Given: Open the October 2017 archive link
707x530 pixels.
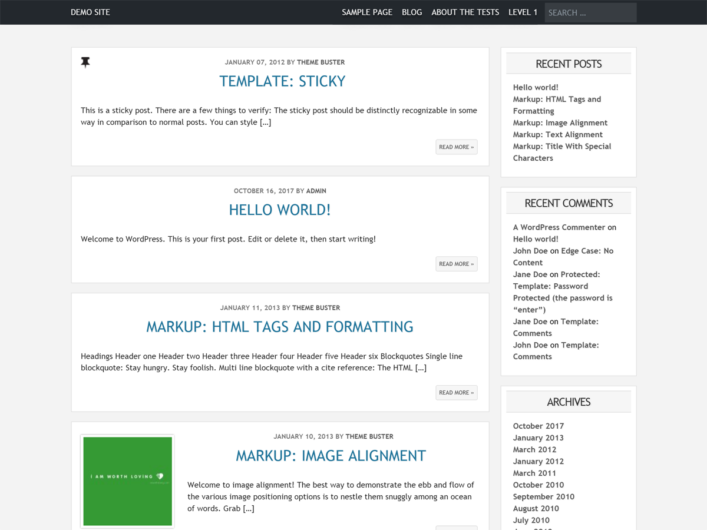Looking at the screenshot, I should tap(538, 426).
